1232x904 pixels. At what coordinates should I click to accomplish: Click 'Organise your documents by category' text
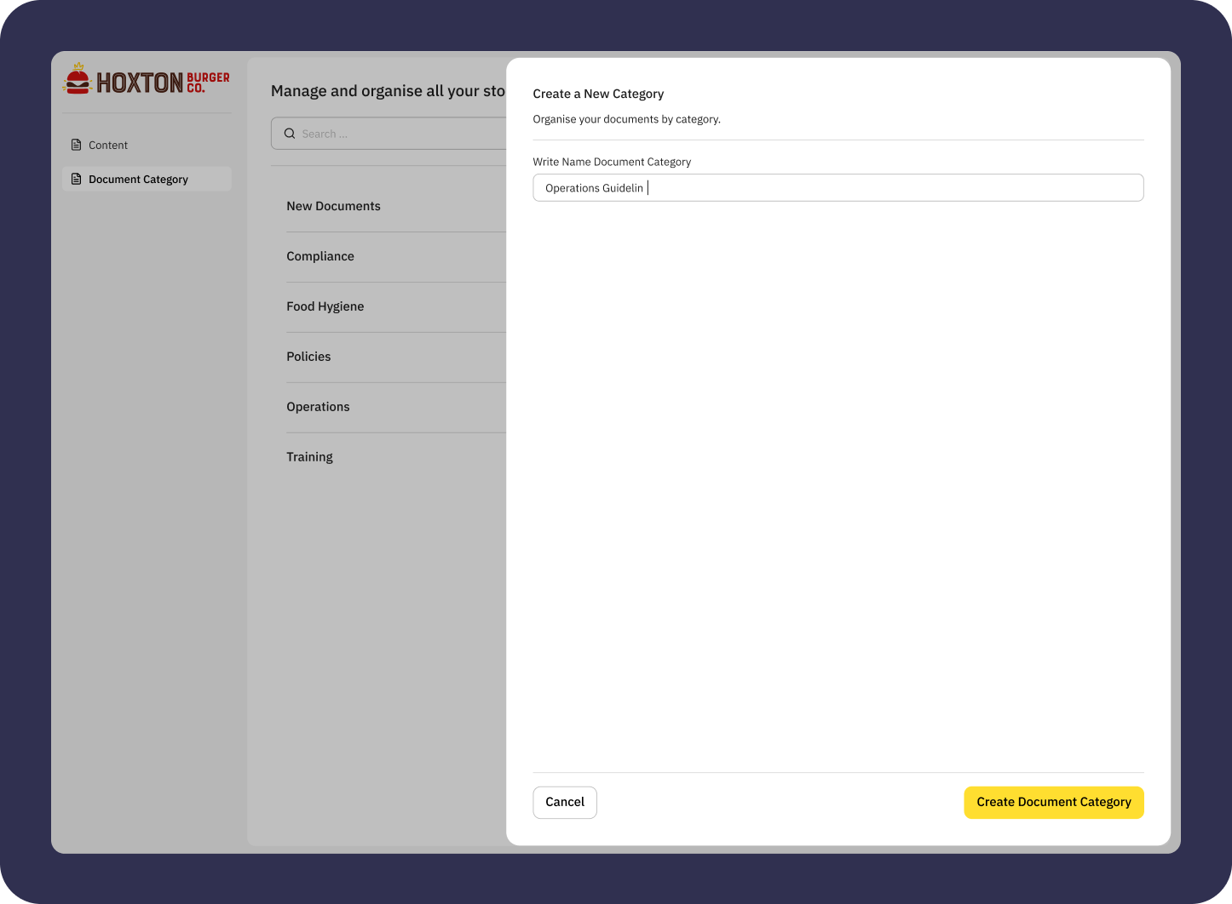[x=627, y=119]
